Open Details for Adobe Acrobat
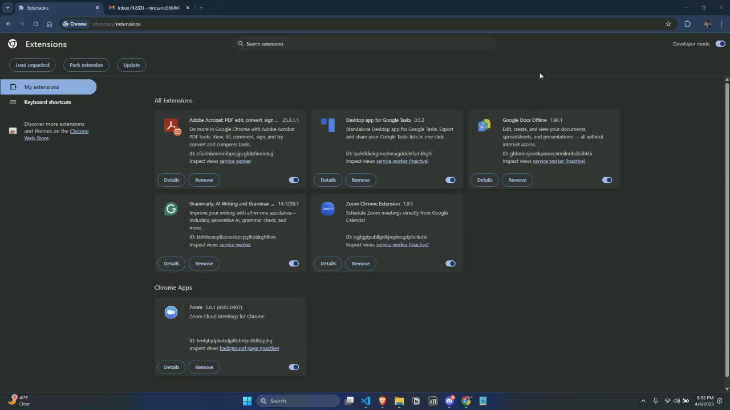Viewport: 730px width, 410px height. click(172, 180)
